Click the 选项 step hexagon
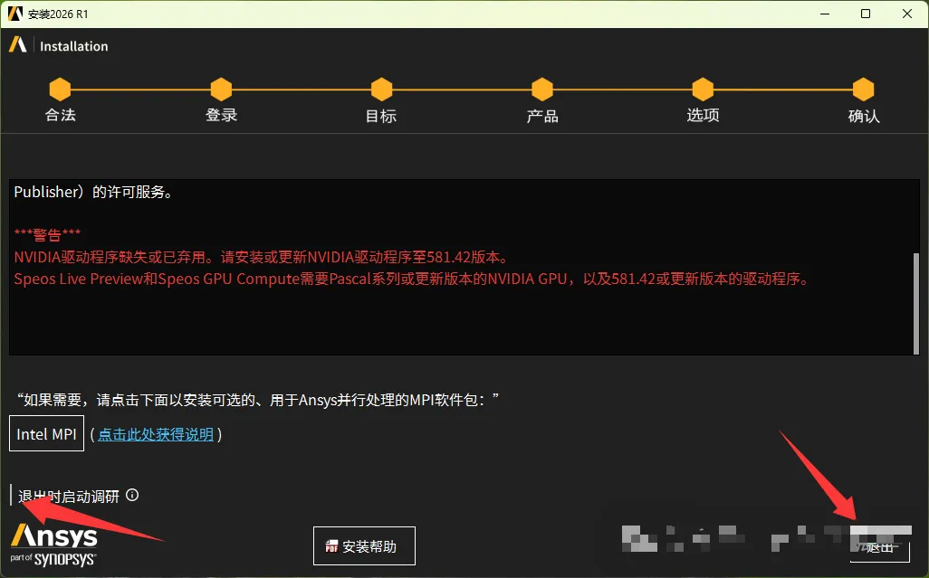This screenshot has height=578, width=929. tap(703, 90)
